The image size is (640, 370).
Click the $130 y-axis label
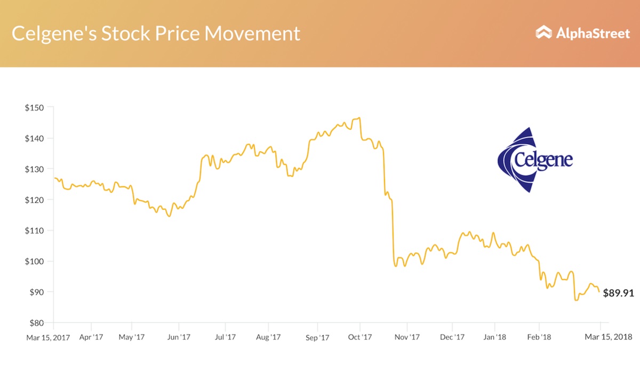[35, 169]
